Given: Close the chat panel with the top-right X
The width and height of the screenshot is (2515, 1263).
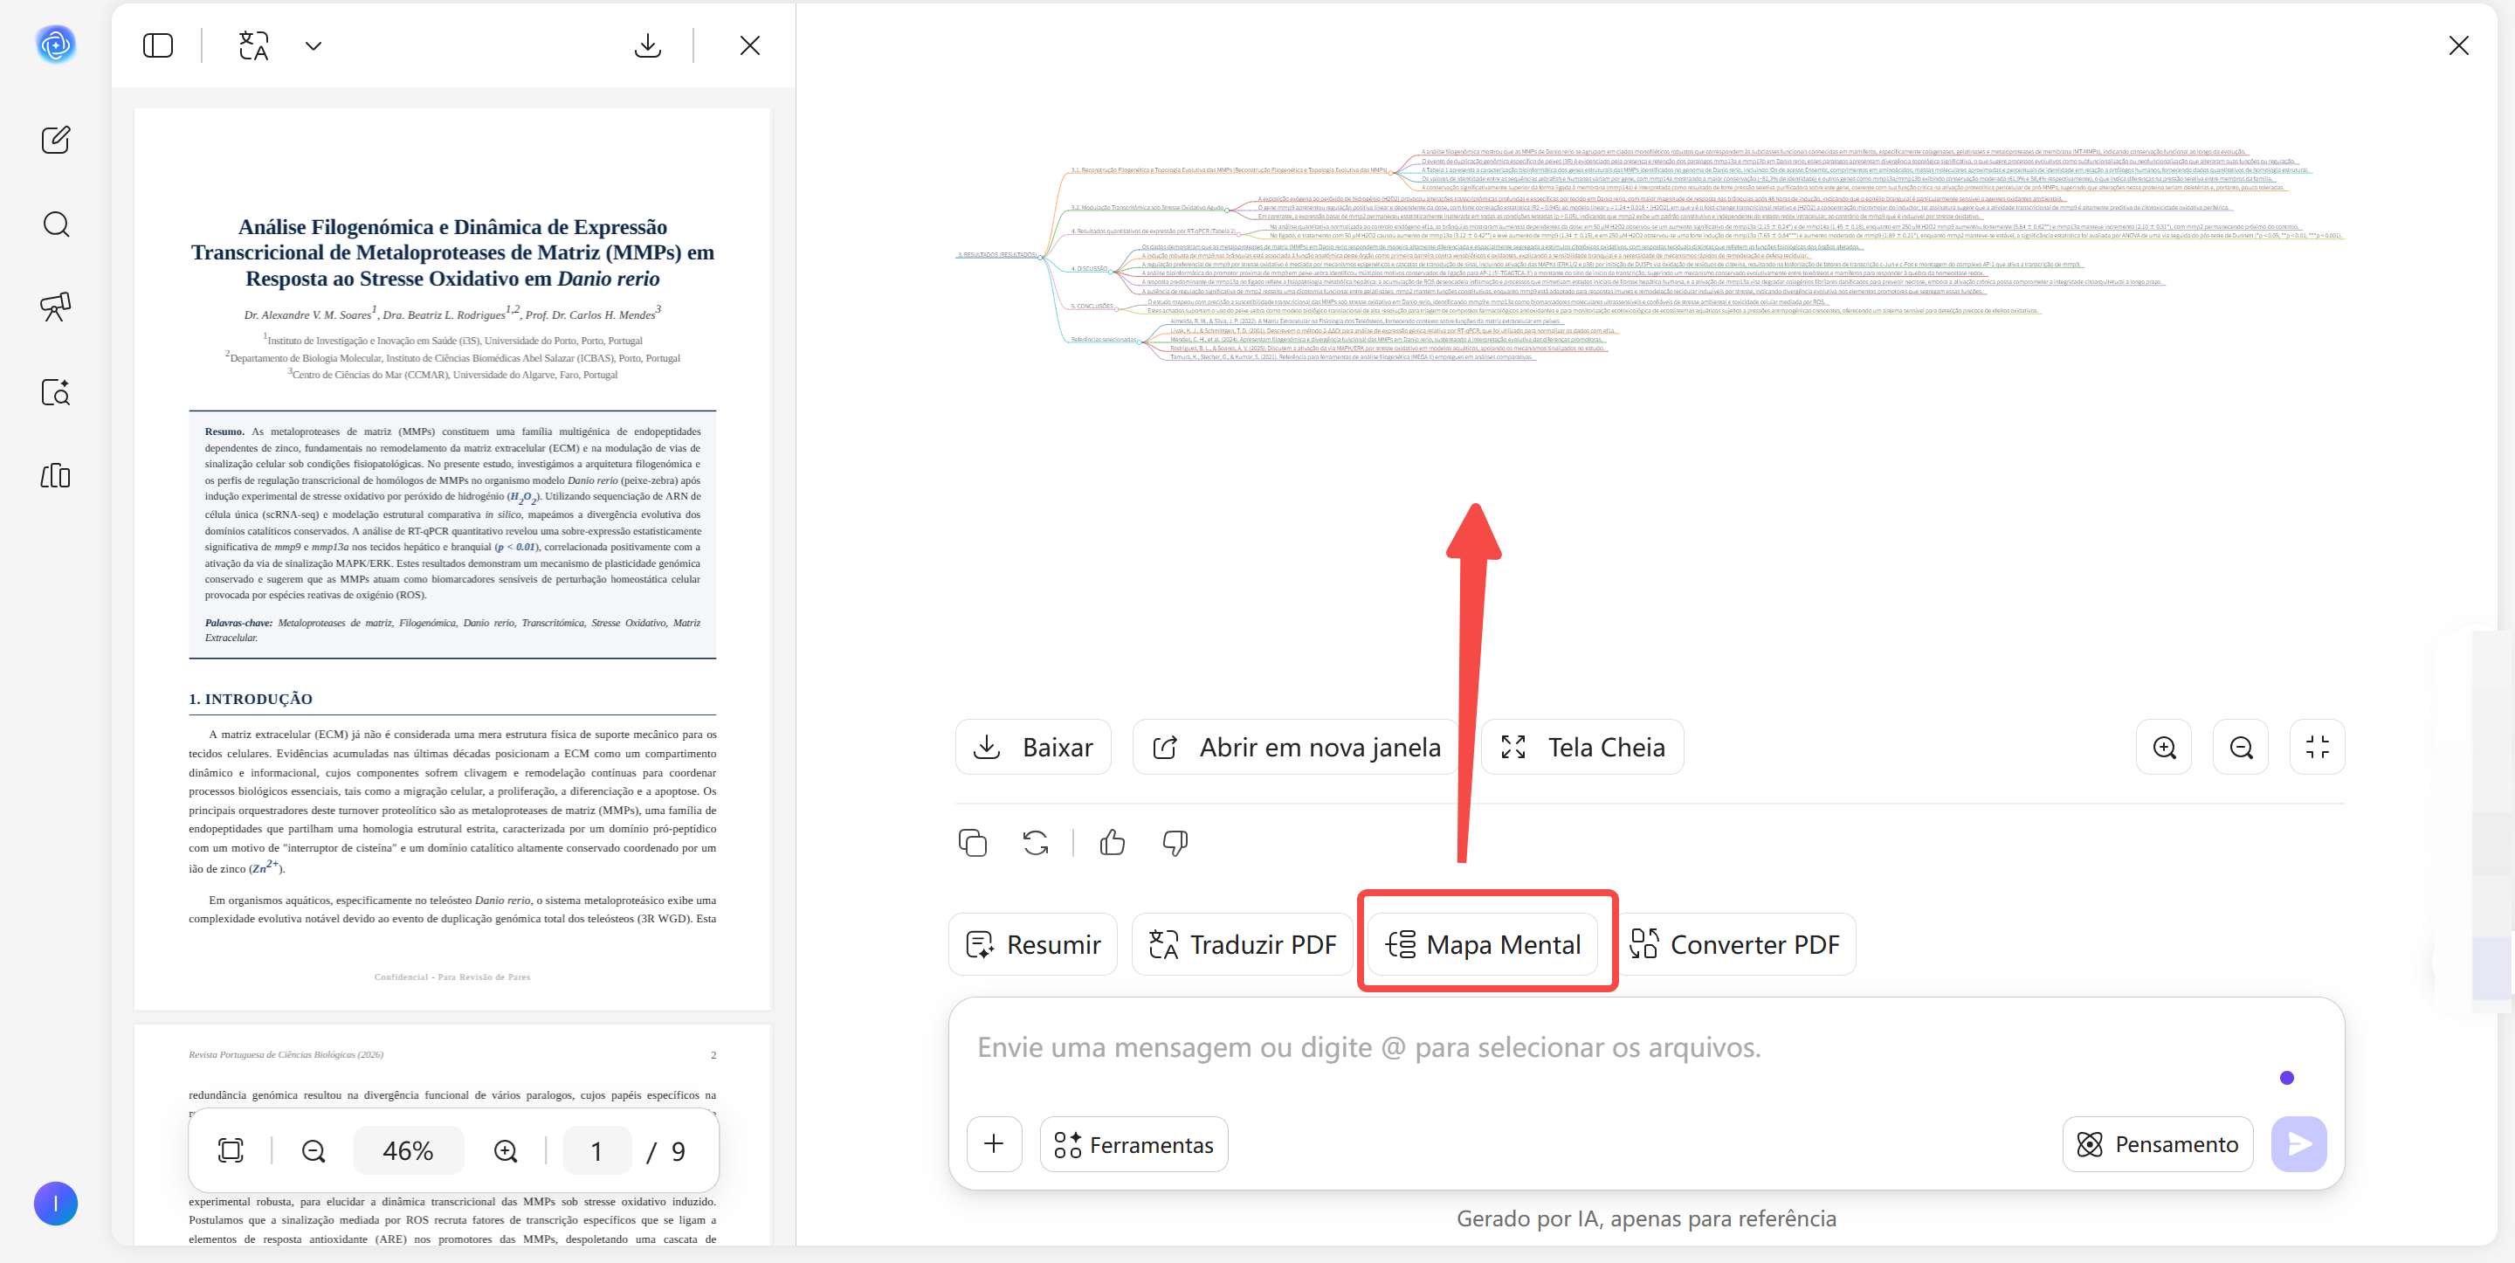Looking at the screenshot, I should point(2458,45).
